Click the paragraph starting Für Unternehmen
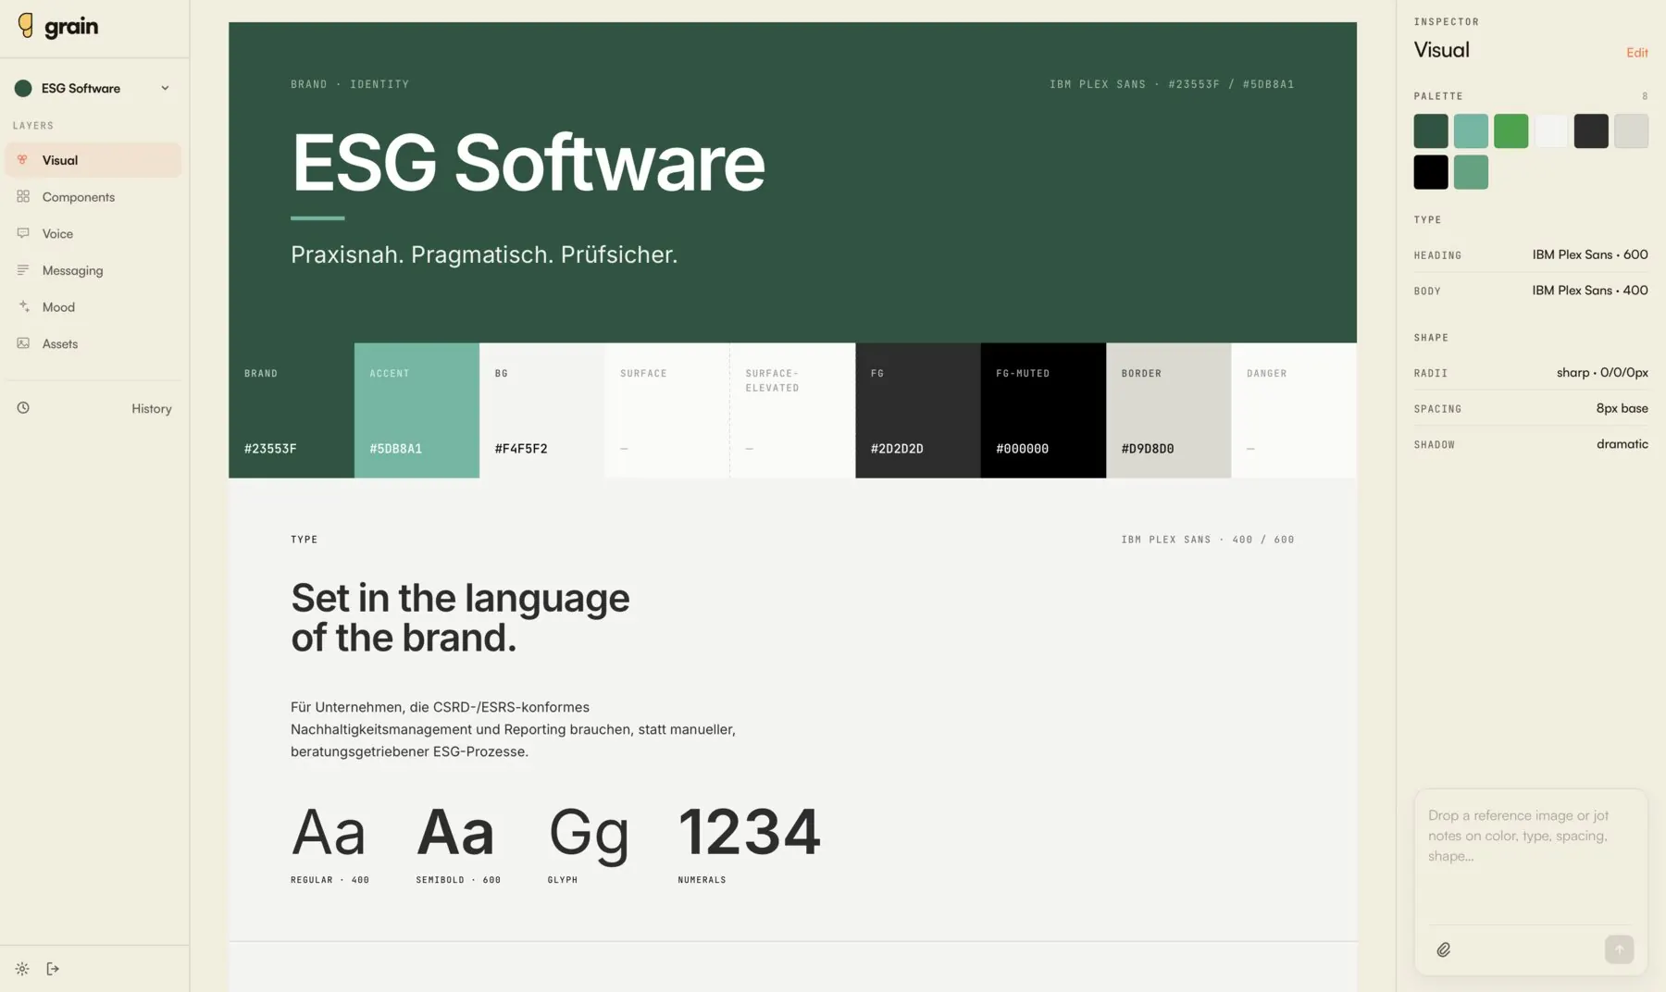The height and width of the screenshot is (992, 1666). point(513,729)
